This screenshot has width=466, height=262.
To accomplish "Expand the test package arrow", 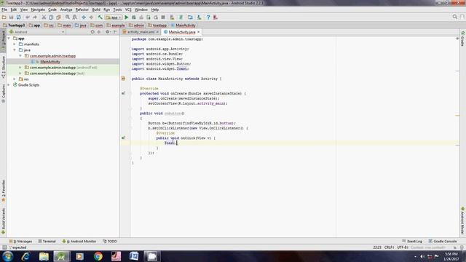I will tap(20, 73).
